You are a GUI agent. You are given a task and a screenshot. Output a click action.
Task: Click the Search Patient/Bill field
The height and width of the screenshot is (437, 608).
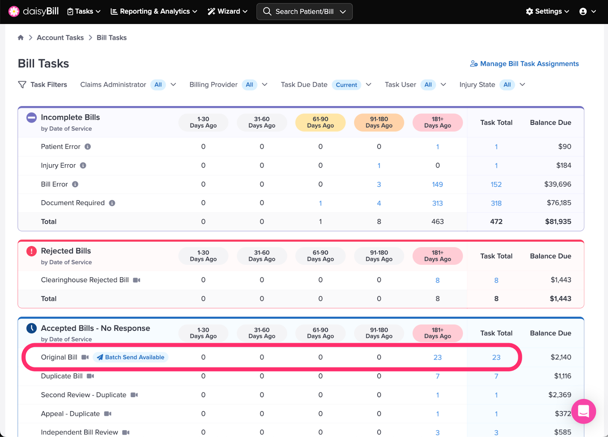pos(304,11)
